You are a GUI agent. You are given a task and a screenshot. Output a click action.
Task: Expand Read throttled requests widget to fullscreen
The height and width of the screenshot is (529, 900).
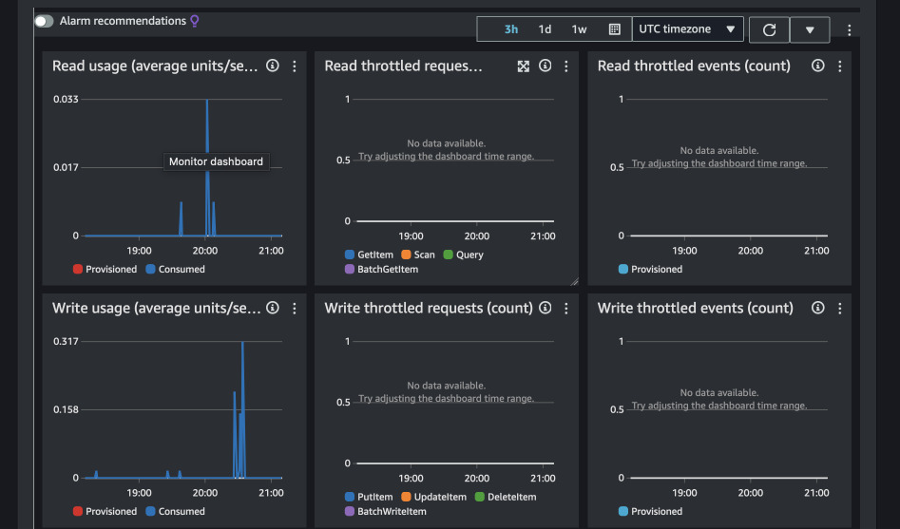pyautogui.click(x=523, y=66)
